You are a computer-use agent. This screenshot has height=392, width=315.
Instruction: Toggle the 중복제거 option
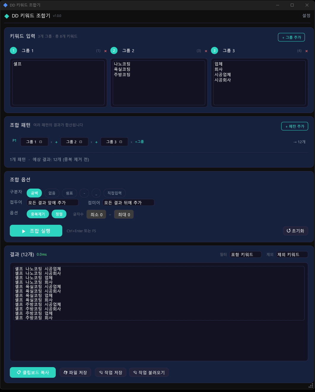coord(38,214)
